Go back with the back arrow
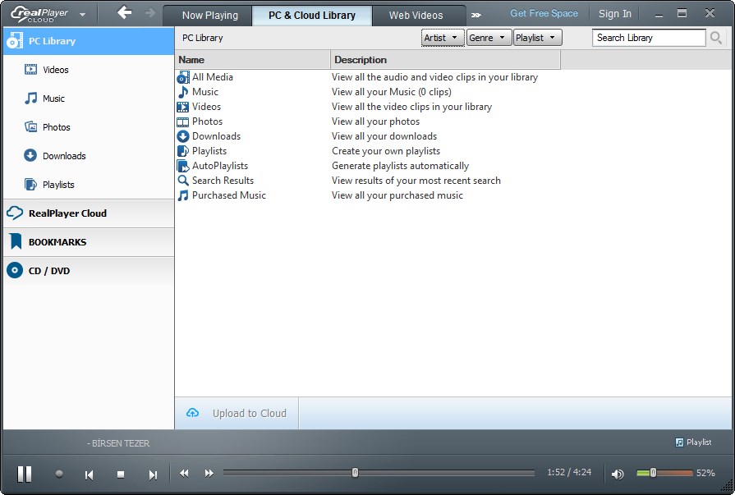The image size is (735, 495). 124,12
